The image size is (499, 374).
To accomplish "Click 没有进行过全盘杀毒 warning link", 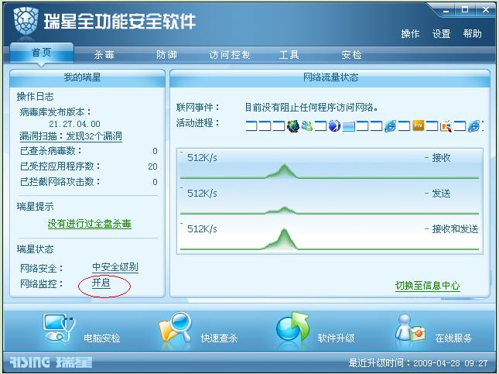I will pyautogui.click(x=90, y=224).
